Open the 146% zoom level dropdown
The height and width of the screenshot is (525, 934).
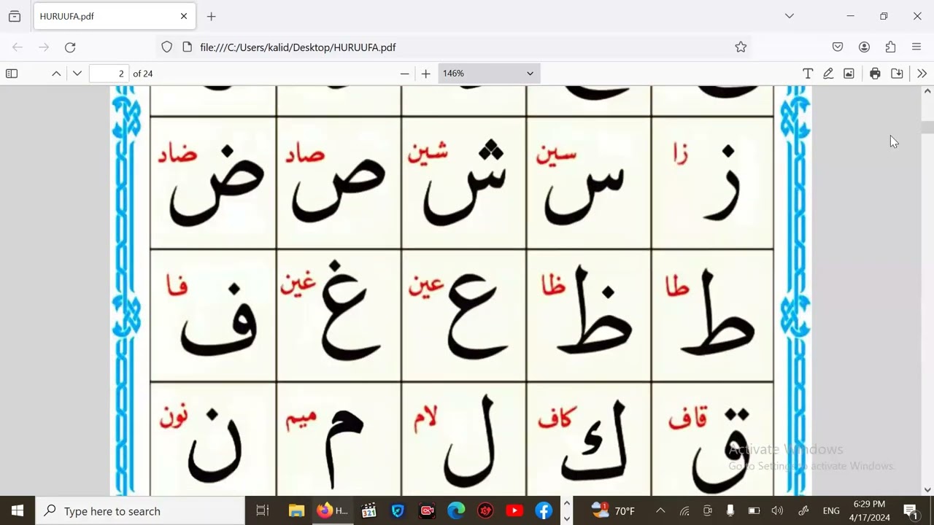pyautogui.click(x=487, y=74)
